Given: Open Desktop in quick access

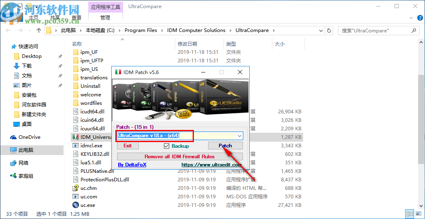Looking at the screenshot, I should (x=32, y=56).
